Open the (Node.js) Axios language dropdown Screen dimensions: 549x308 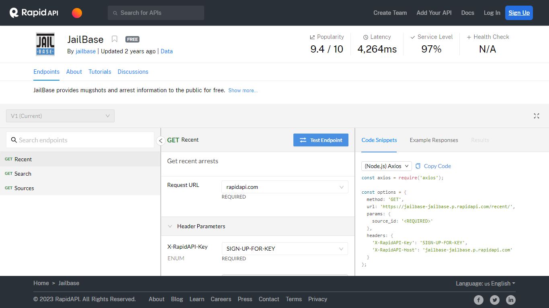(x=387, y=166)
